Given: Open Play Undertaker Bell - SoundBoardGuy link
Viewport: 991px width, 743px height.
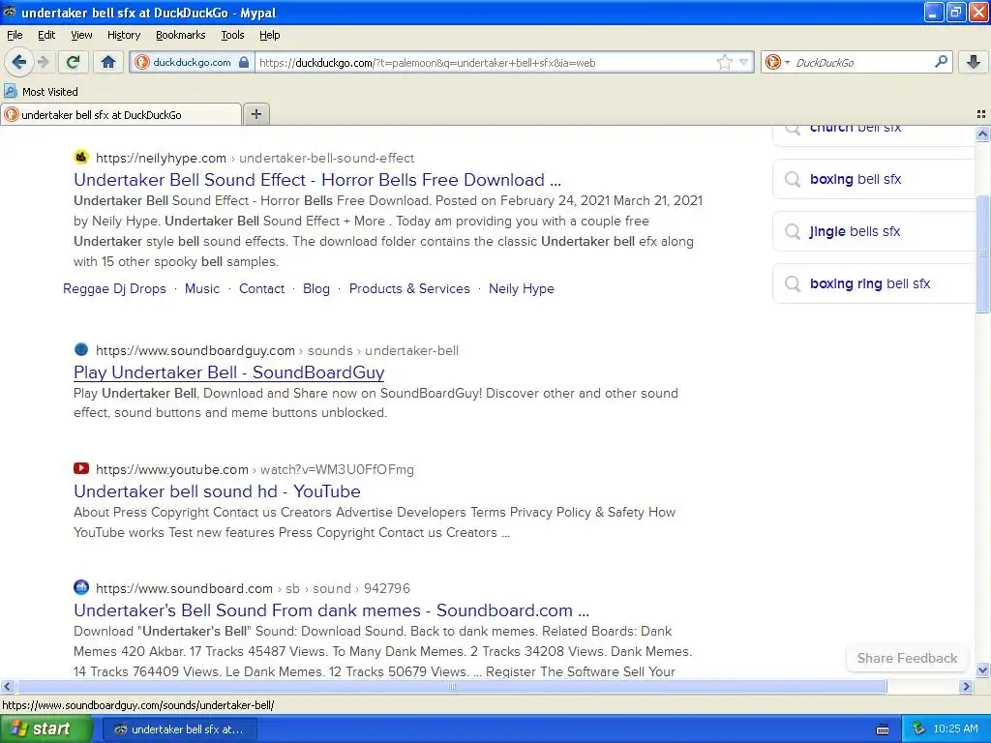Looking at the screenshot, I should pyautogui.click(x=228, y=372).
